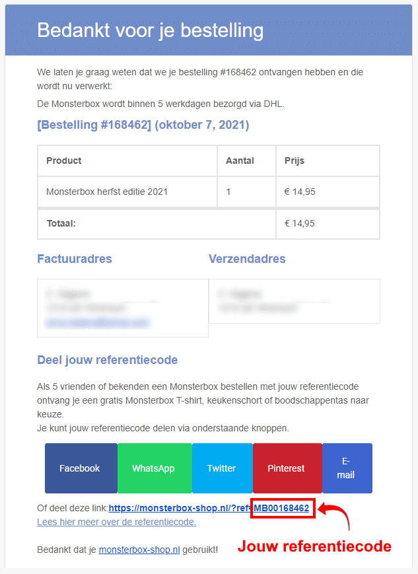The image size is (418, 574).
Task: Share the referral code on Twitter
Action: coord(221,468)
